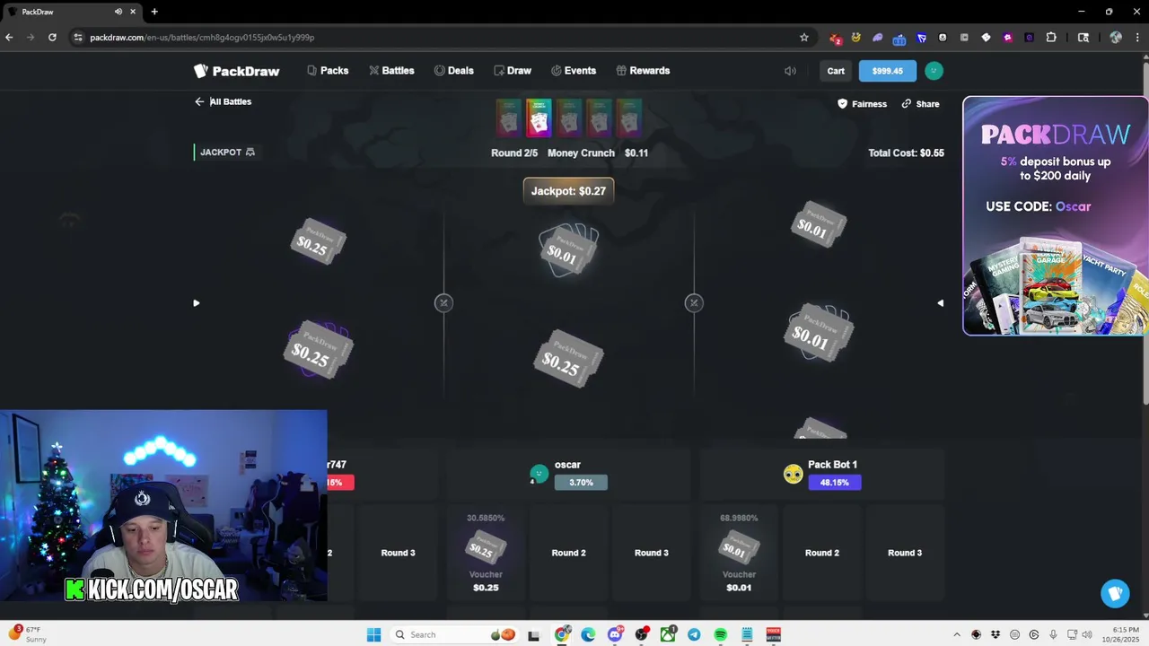Share this battle
This screenshot has width=1149, height=646.
click(x=920, y=104)
